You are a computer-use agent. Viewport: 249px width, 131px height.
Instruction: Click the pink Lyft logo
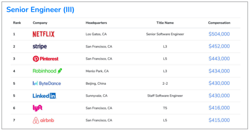(x=38, y=108)
